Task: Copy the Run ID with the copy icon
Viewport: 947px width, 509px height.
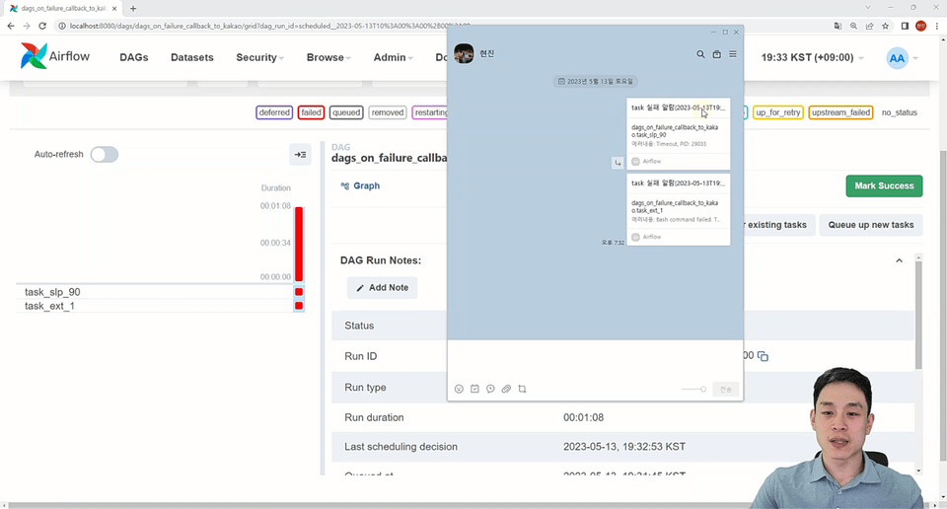Action: coord(763,356)
